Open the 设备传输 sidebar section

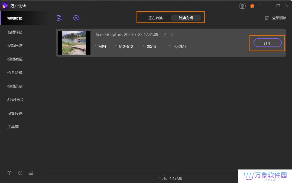[x=15, y=113]
